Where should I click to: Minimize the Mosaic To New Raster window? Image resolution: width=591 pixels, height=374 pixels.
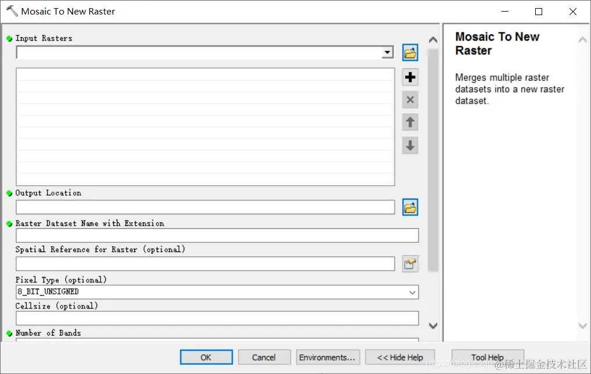505,11
